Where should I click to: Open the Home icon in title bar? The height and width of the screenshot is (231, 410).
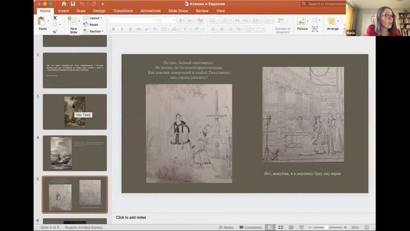tap(64, 4)
